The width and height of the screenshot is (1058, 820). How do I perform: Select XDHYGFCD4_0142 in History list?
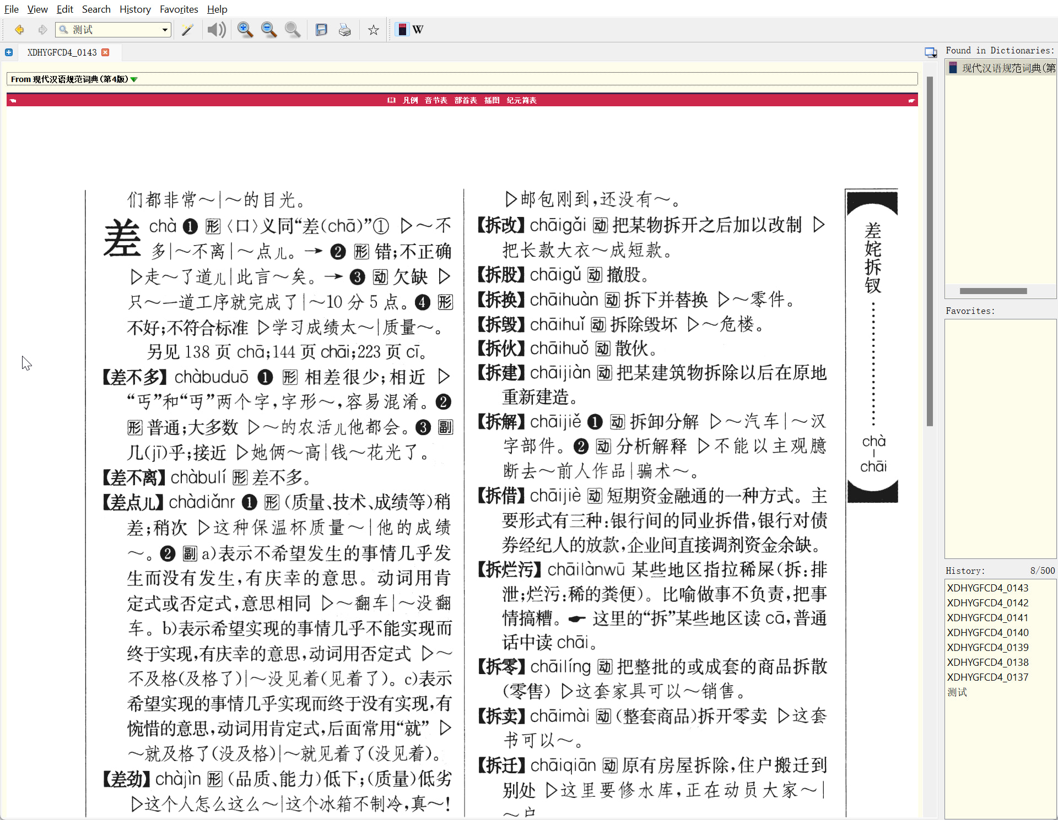(x=987, y=603)
